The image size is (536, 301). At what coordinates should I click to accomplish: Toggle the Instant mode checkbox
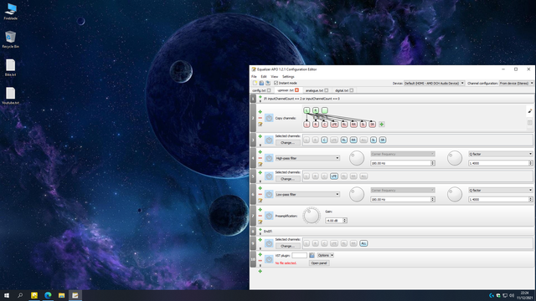click(x=276, y=84)
